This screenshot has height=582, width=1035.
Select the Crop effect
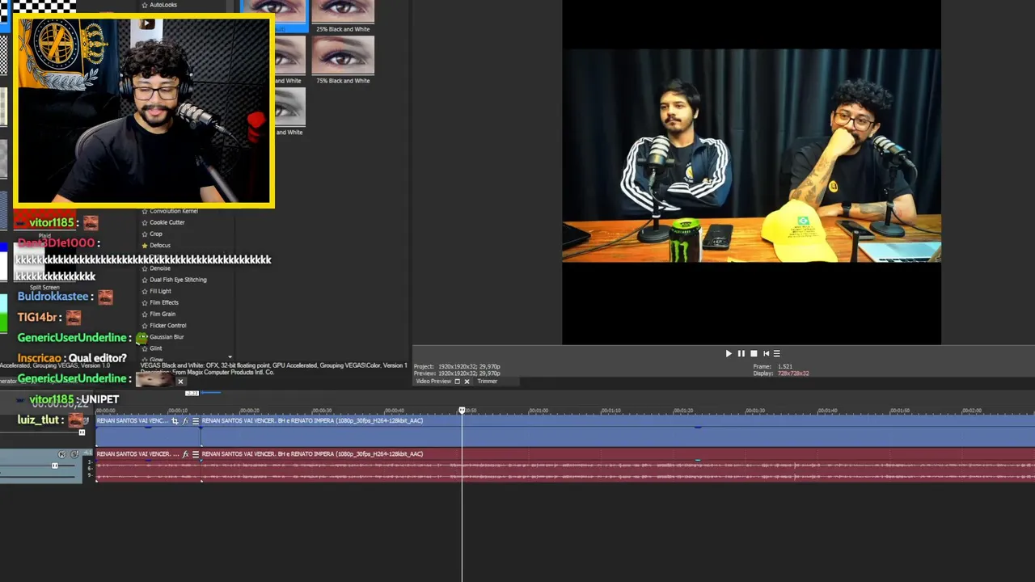click(156, 234)
